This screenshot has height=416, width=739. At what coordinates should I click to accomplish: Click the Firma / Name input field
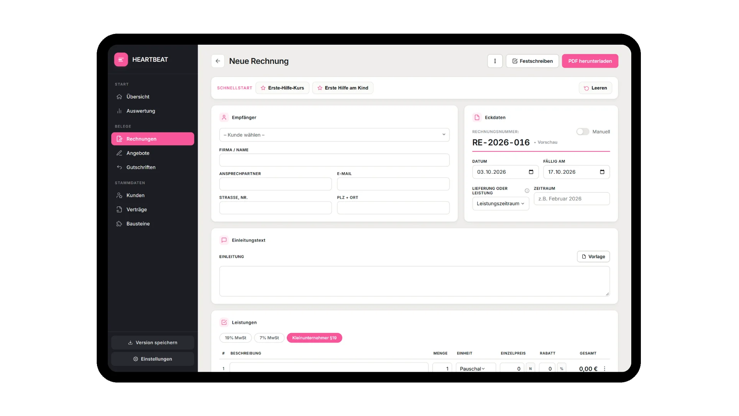(334, 160)
